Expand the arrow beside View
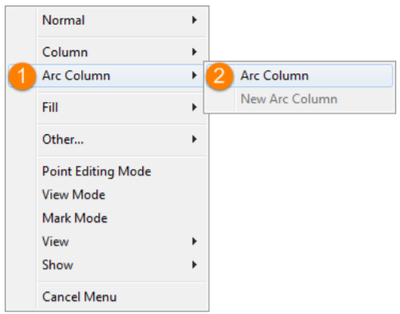Image resolution: width=400 pixels, height=314 pixels. coord(194,241)
